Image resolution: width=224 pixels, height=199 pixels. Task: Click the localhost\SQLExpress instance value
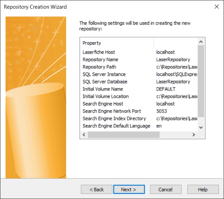click(177, 74)
